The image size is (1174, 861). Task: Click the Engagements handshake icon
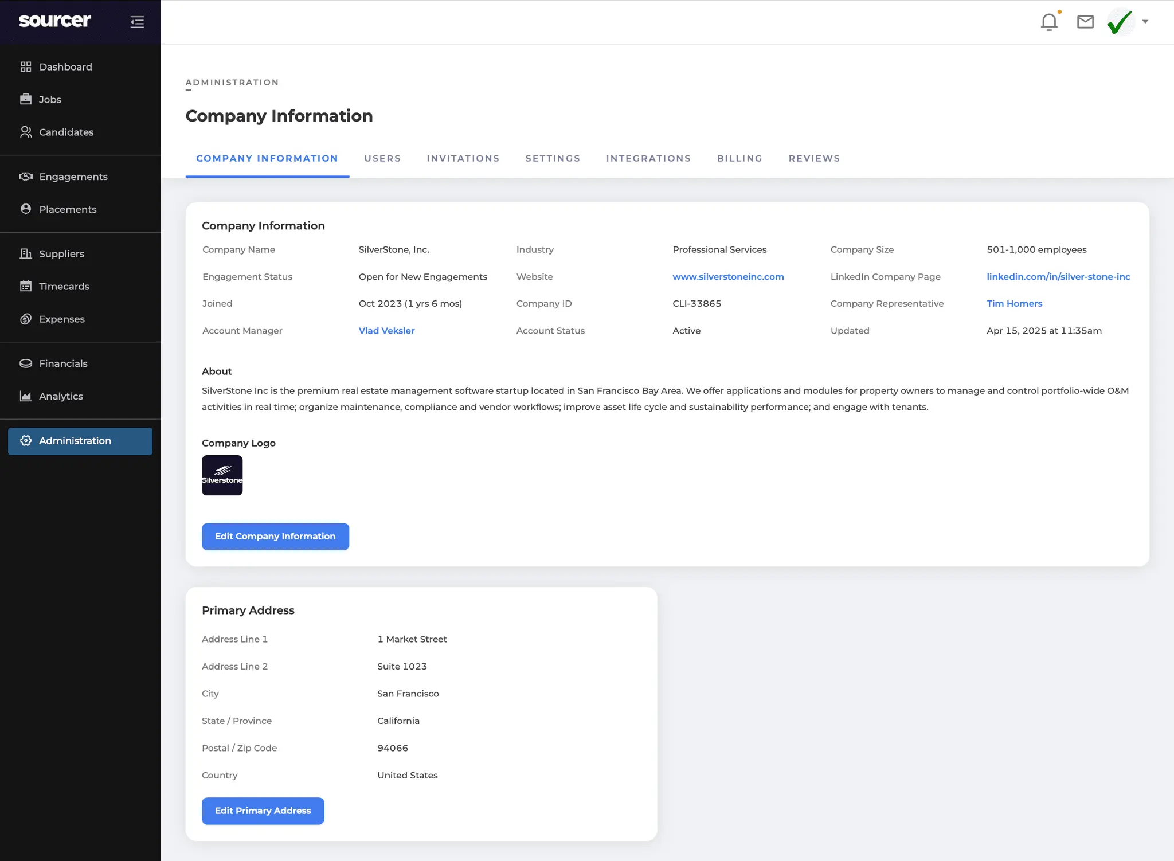[26, 177]
